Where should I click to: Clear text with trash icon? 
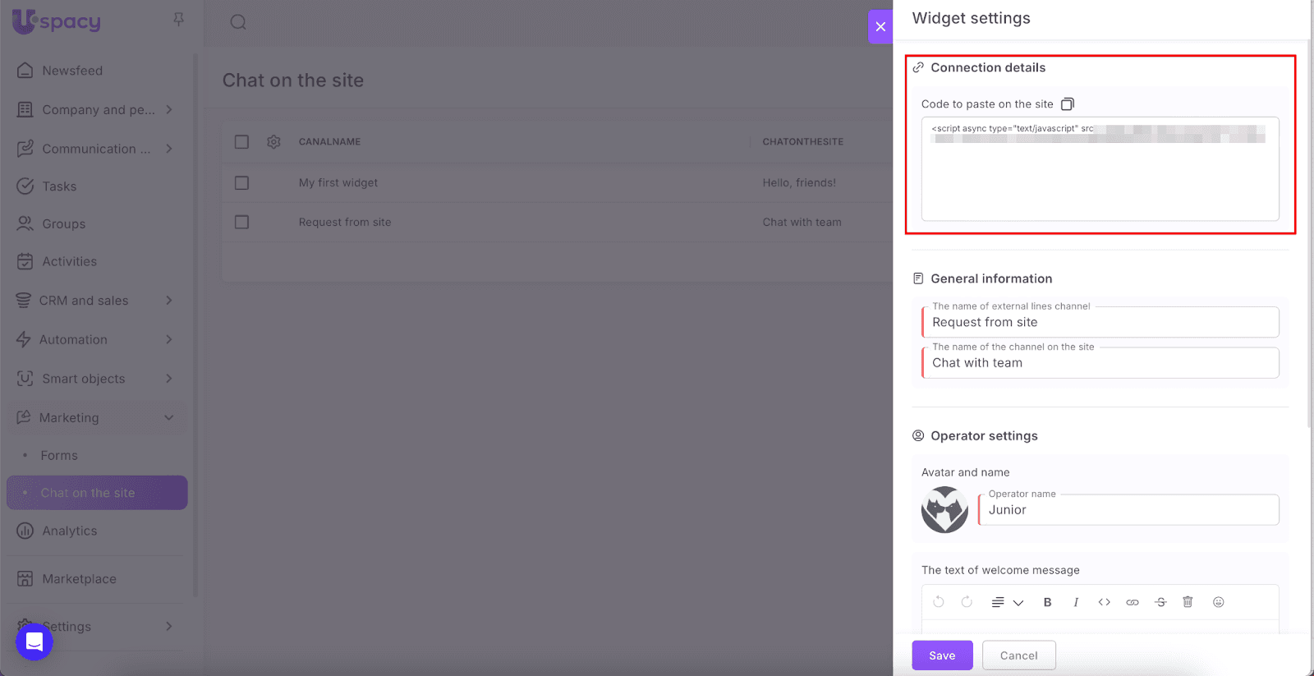[x=1188, y=602]
